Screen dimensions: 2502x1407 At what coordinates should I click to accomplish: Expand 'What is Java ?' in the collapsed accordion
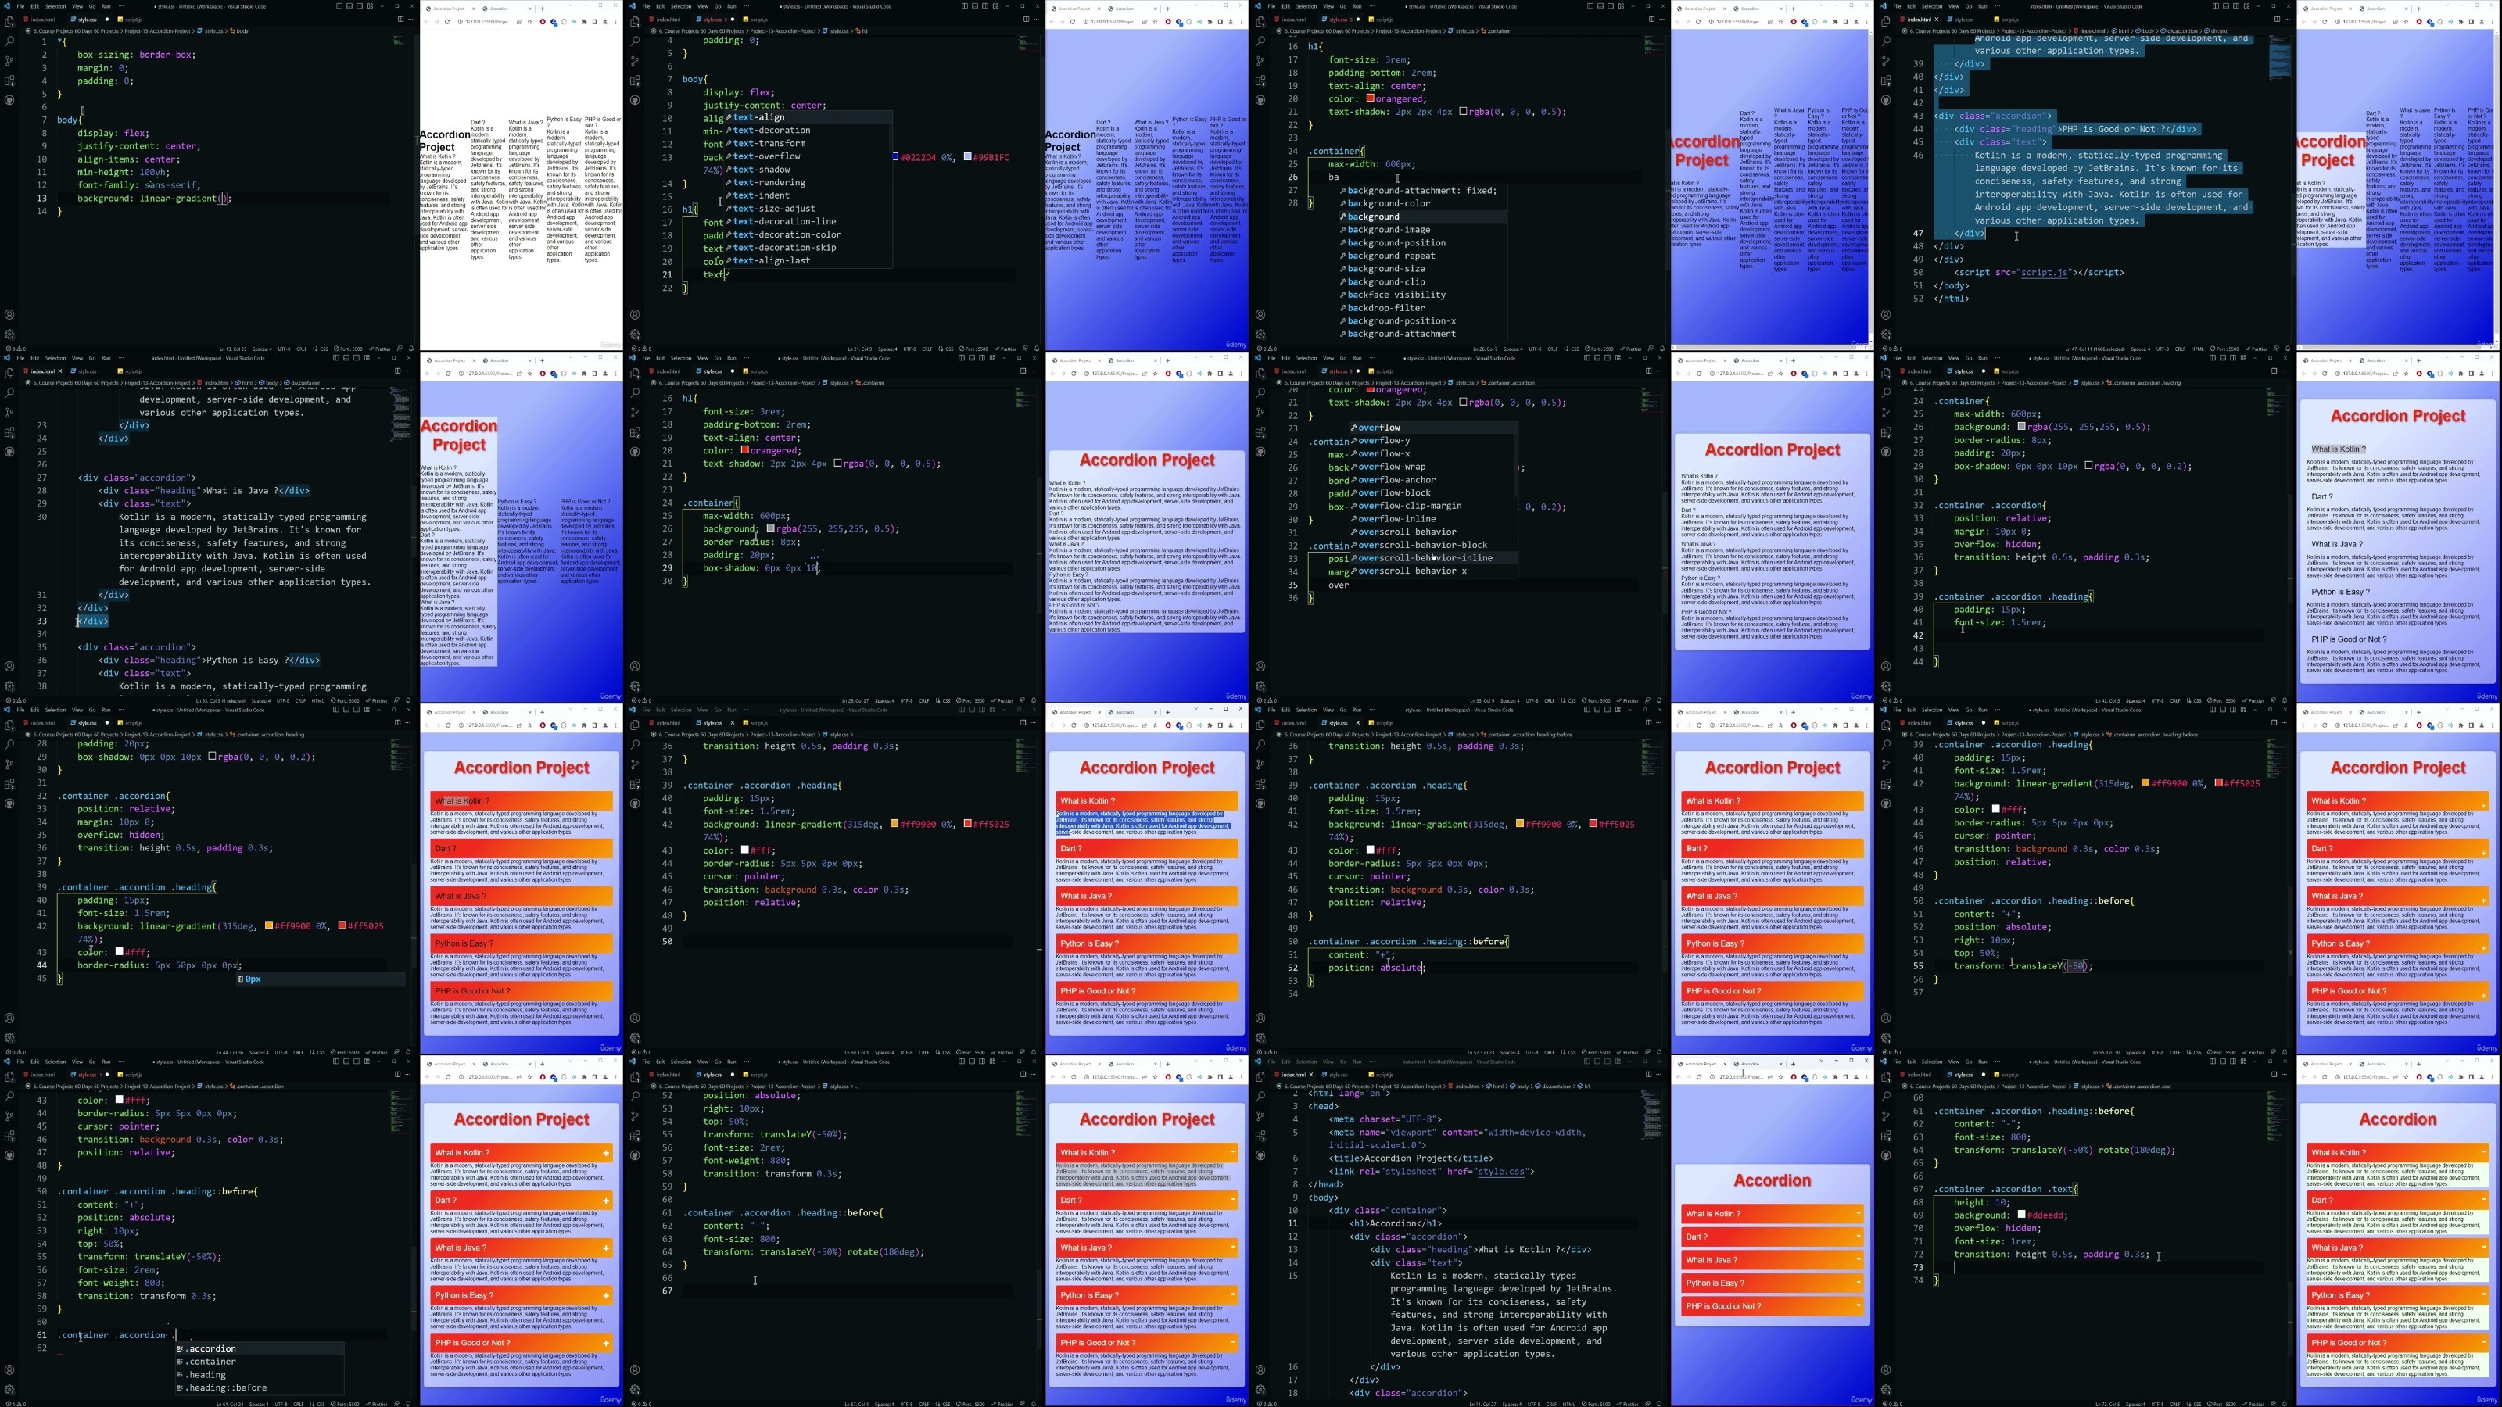(1772, 1260)
